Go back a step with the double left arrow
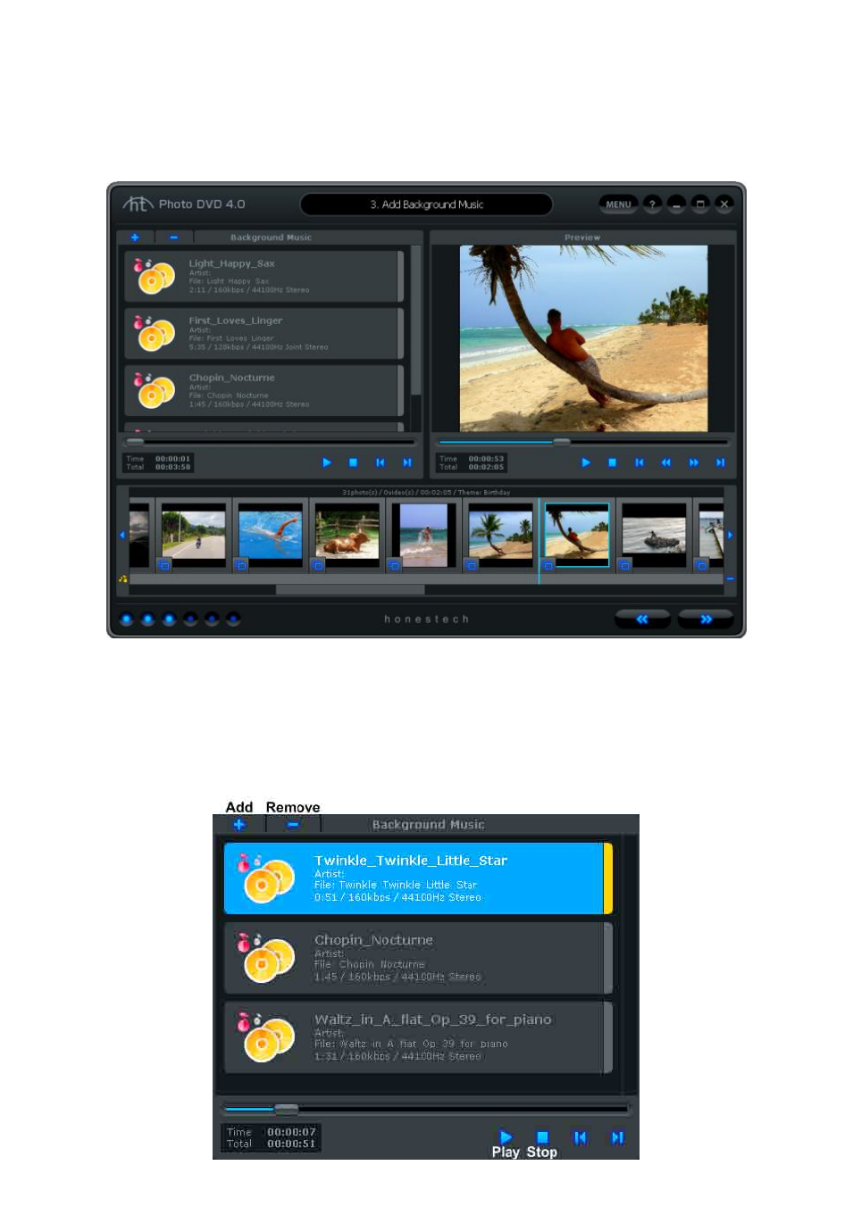Viewport: 853px width, 1207px height. click(642, 619)
